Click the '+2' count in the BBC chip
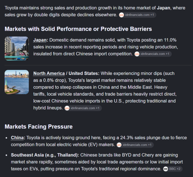This screenshot has height=177, width=193. [179, 169]
